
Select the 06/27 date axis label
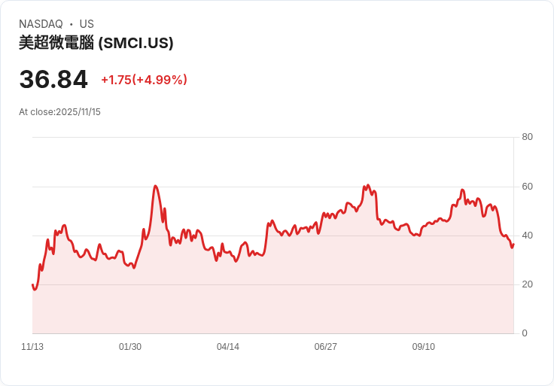(x=326, y=347)
